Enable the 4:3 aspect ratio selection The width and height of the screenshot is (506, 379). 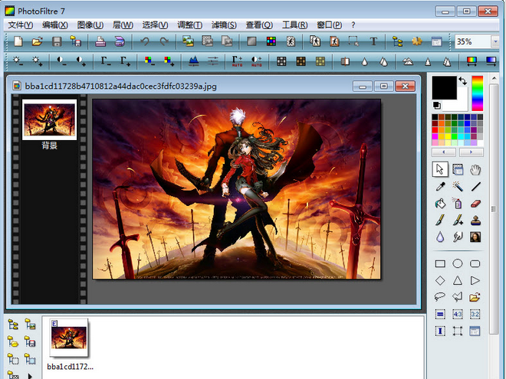458,314
